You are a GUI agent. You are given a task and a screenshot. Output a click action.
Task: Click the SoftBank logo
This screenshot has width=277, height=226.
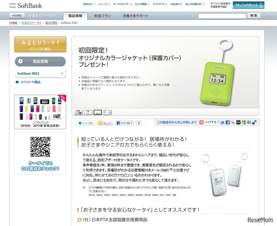pos(26,6)
